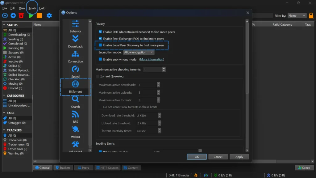
Task: Open the View menu
Action: pyautogui.click(x=22, y=8)
